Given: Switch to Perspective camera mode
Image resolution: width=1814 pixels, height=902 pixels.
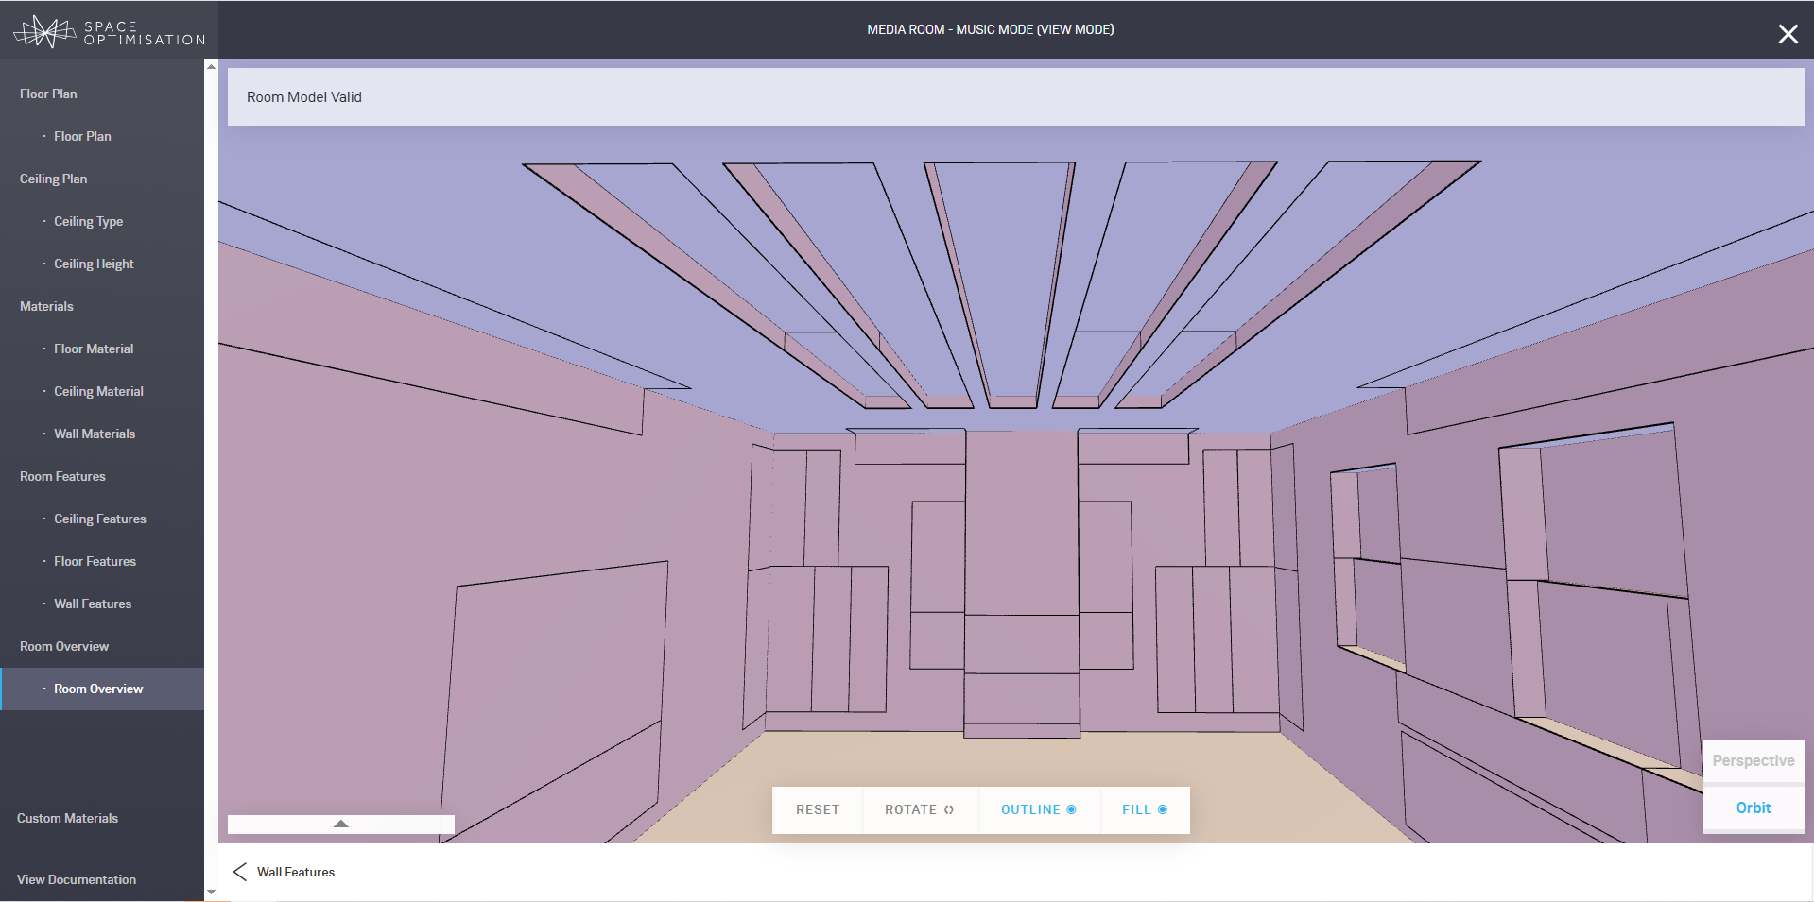Looking at the screenshot, I should tap(1753, 760).
